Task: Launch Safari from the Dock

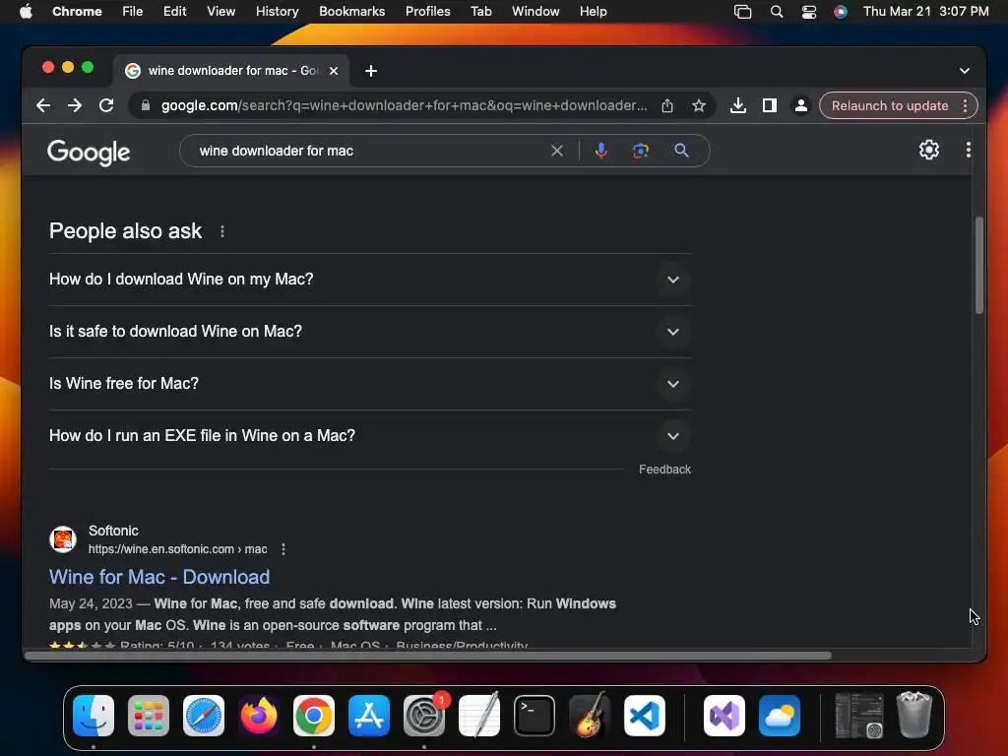Action: 204,716
